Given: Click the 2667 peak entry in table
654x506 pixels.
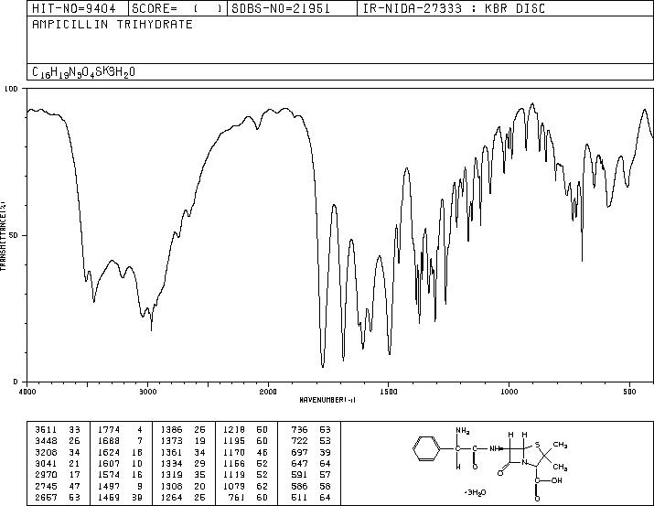Looking at the screenshot, I should pos(58,497).
